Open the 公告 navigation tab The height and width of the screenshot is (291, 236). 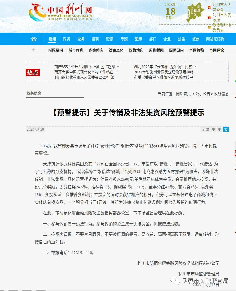tap(181, 39)
